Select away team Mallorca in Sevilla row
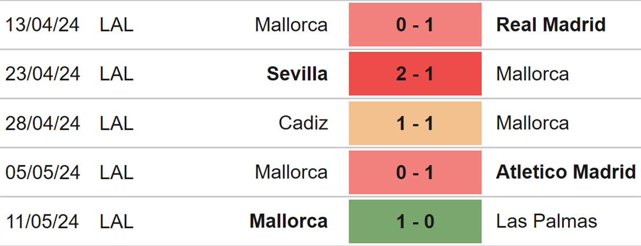 (x=533, y=74)
